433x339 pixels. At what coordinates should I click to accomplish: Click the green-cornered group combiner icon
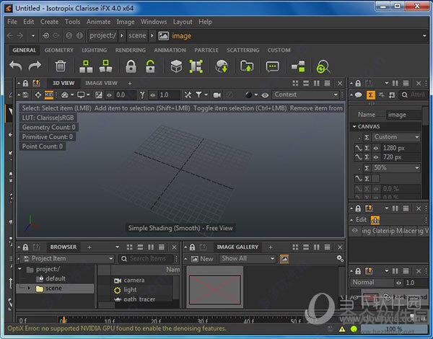196,66
